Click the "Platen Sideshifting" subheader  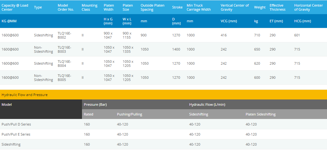pos(260,114)
